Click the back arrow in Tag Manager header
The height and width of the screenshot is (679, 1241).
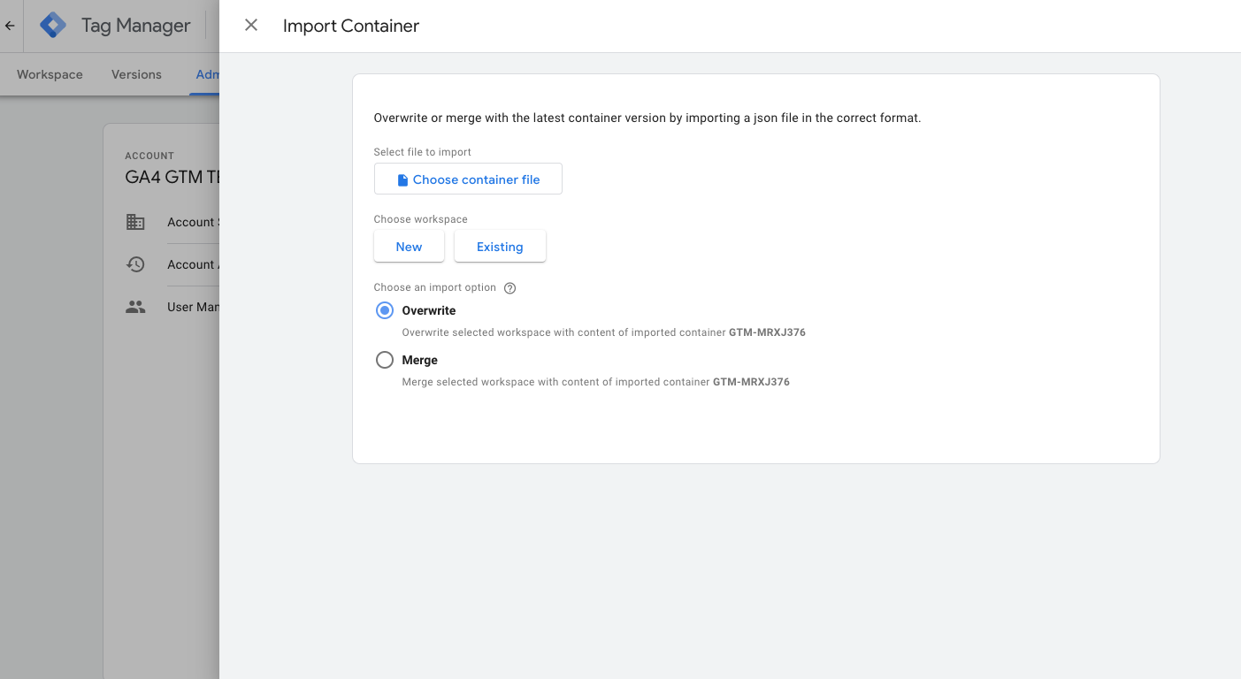click(10, 26)
